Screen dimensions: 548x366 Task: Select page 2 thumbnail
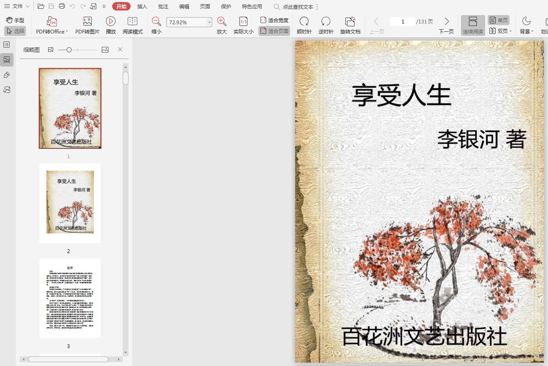tap(70, 203)
